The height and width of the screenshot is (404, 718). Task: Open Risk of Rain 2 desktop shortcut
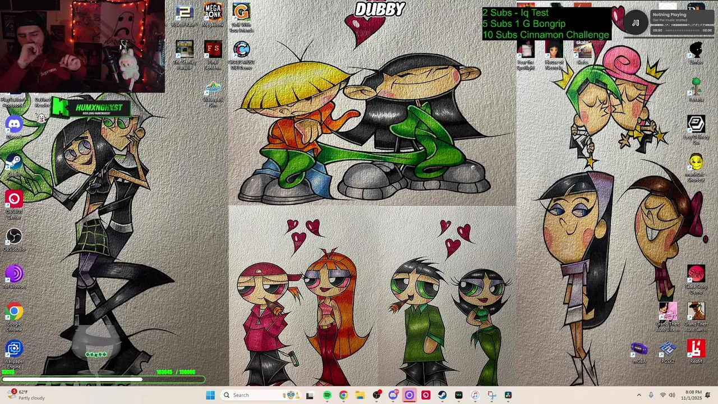coord(185,15)
